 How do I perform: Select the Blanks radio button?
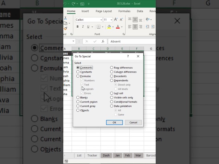pos(78,97)
